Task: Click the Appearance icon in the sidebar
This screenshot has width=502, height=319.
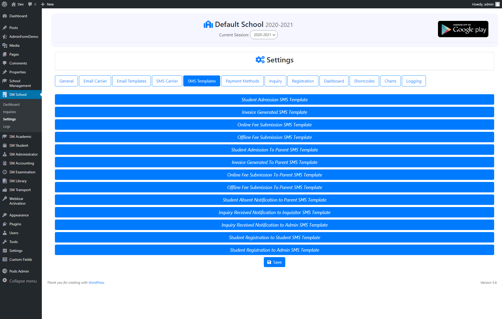Action: pyautogui.click(x=5, y=215)
